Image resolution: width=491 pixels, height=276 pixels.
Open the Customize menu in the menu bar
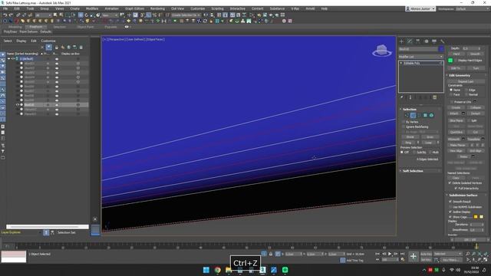pos(198,8)
